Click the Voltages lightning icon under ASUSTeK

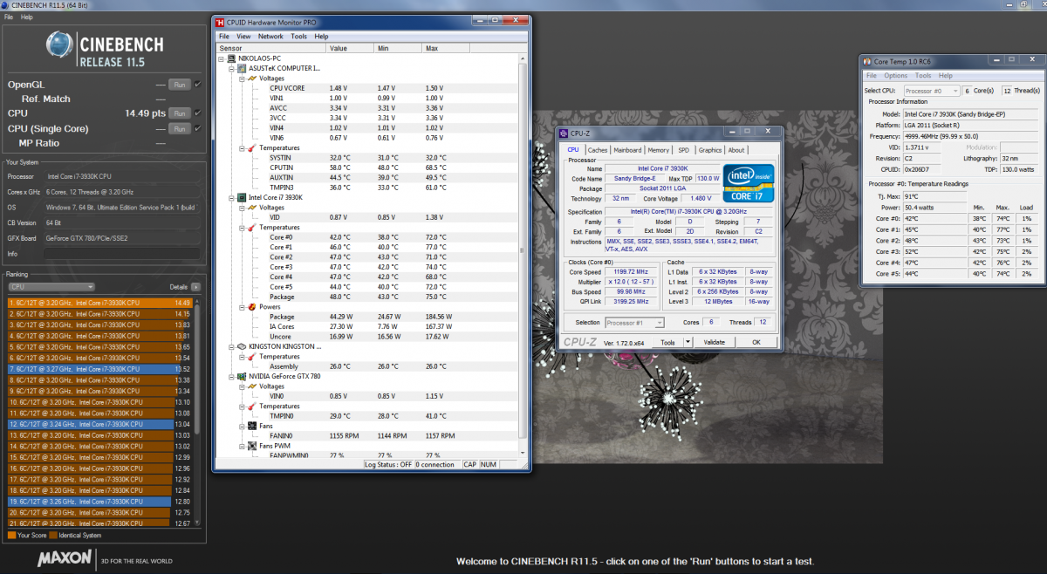point(252,78)
